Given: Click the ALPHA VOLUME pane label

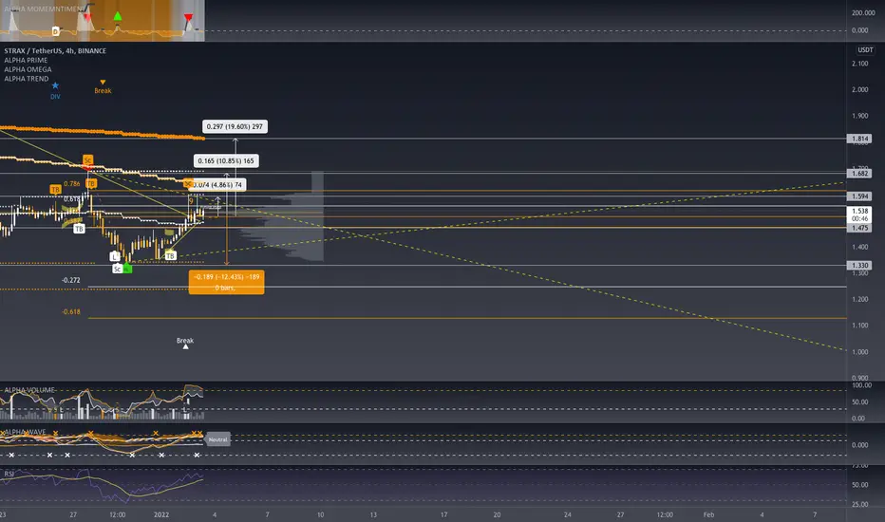Looking at the screenshot, I should coord(29,390).
